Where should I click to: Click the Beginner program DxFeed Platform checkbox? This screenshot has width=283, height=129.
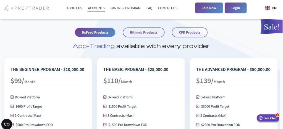click(x=12, y=97)
